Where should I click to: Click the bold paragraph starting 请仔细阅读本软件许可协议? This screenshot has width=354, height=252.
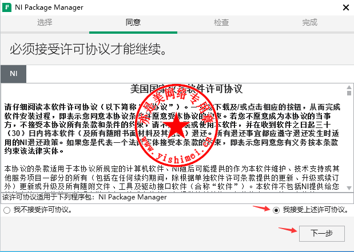172,129
